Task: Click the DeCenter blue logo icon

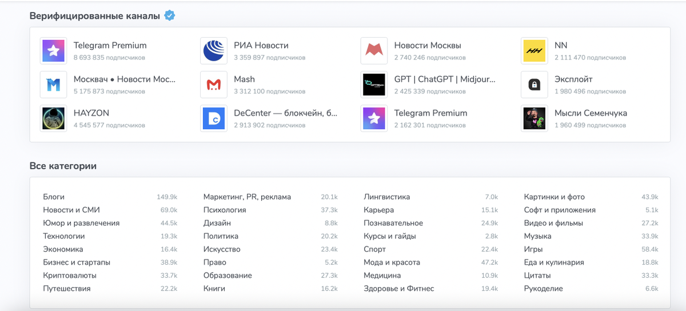Action: (214, 118)
